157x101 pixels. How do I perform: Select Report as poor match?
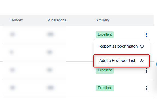pos(121,46)
